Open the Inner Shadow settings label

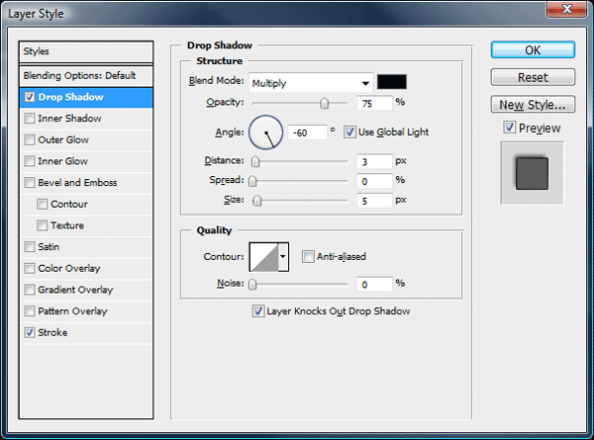[x=69, y=119]
